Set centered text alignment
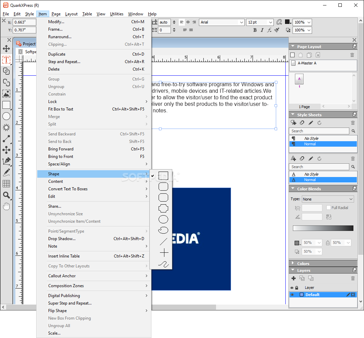Image resolution: width=364 pixels, height=338 pixels. (x=188, y=22)
